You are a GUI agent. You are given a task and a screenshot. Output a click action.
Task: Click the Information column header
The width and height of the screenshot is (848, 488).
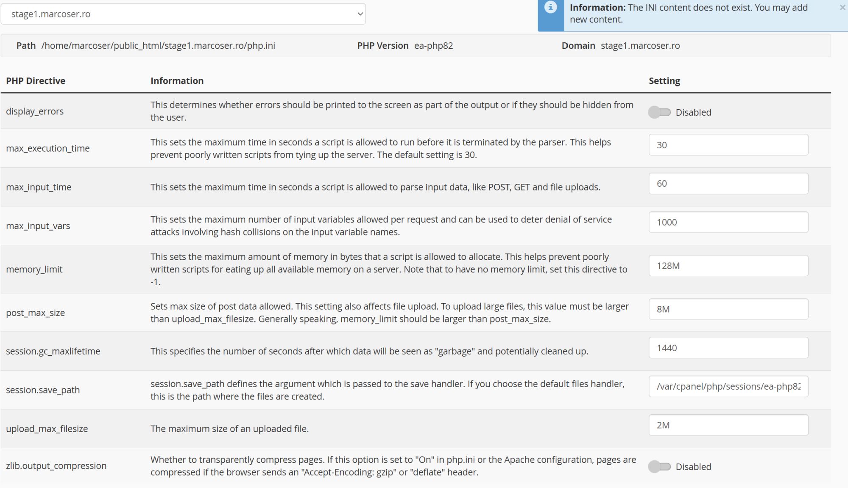[x=177, y=81]
